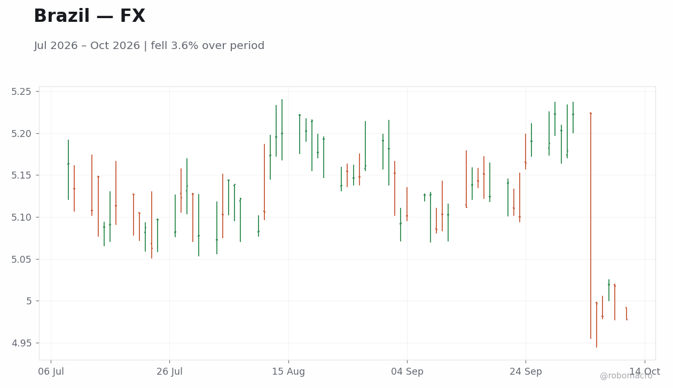Click the green bar peaking at 5.24 near 15 Aug
Image resolution: width=673 pixels, height=388 pixels.
(x=282, y=130)
